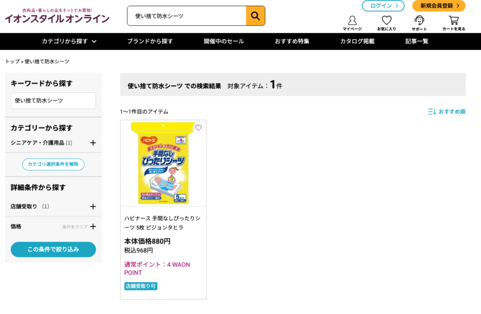Expand the 店舗受取り filter plus
481x314 pixels.
coord(93,207)
